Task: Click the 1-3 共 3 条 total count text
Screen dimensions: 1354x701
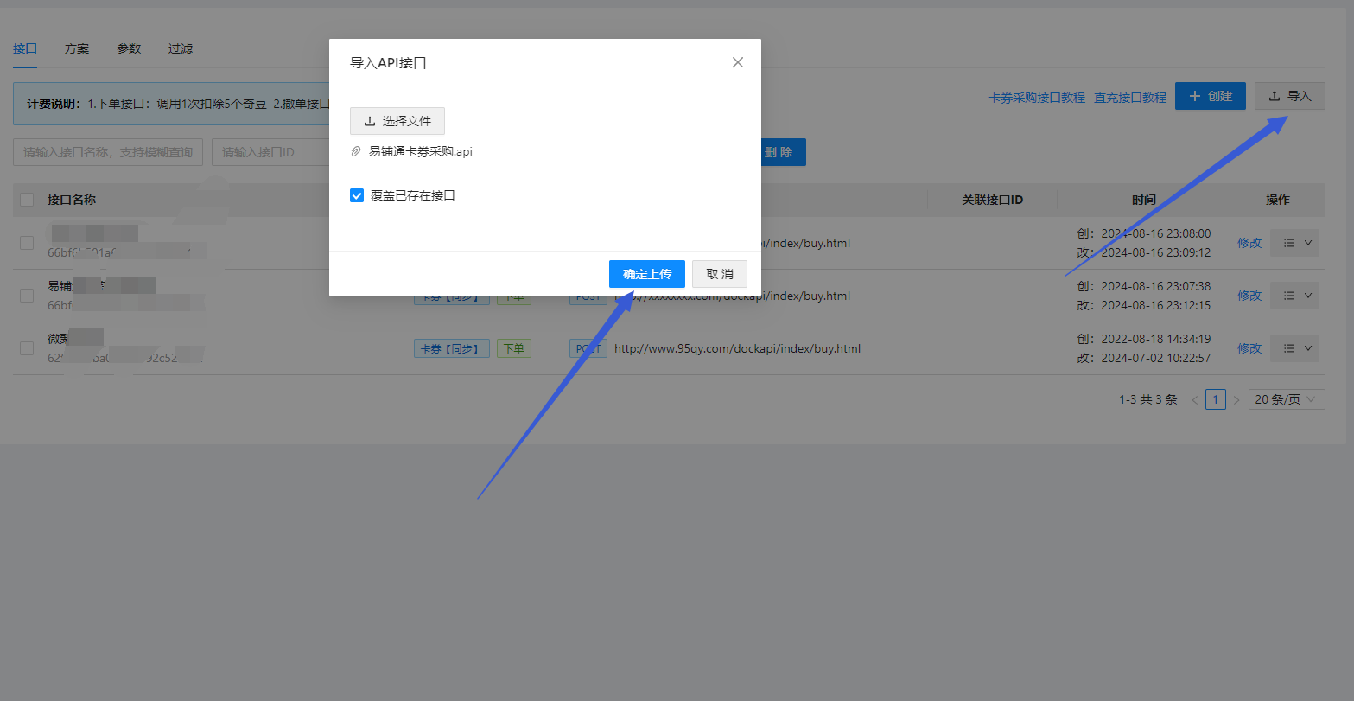Action: [x=1148, y=399]
